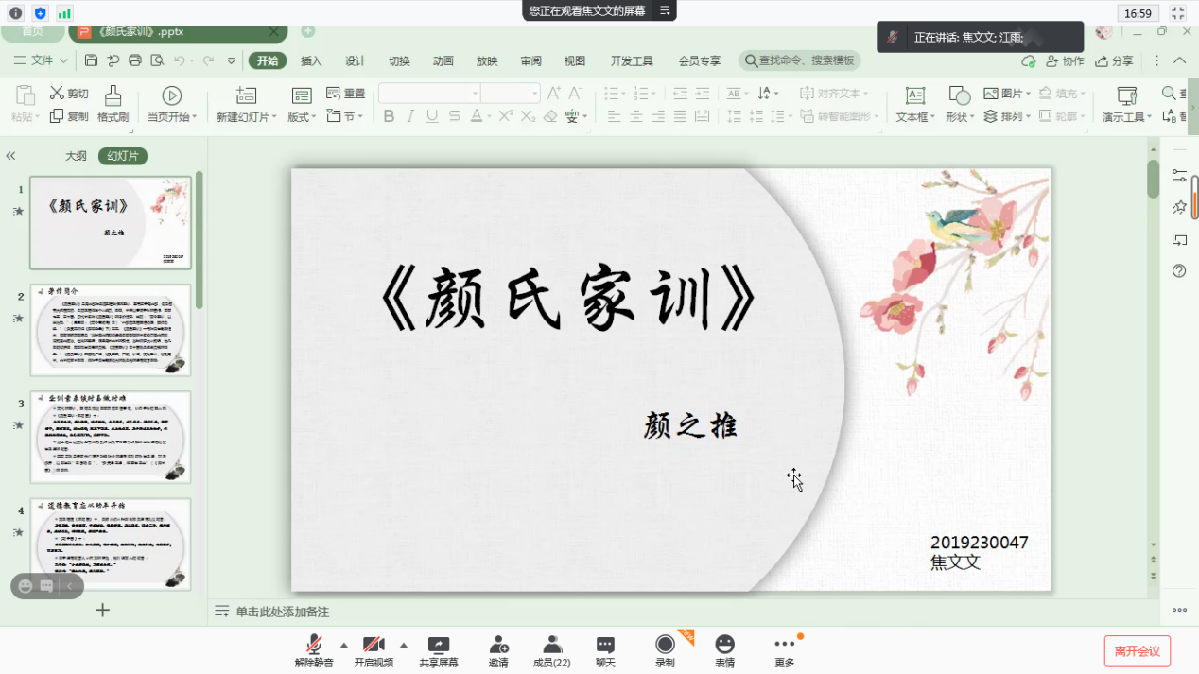Open the Insert (插入) ribbon tab
Image resolution: width=1199 pixels, height=674 pixels.
[x=311, y=61]
